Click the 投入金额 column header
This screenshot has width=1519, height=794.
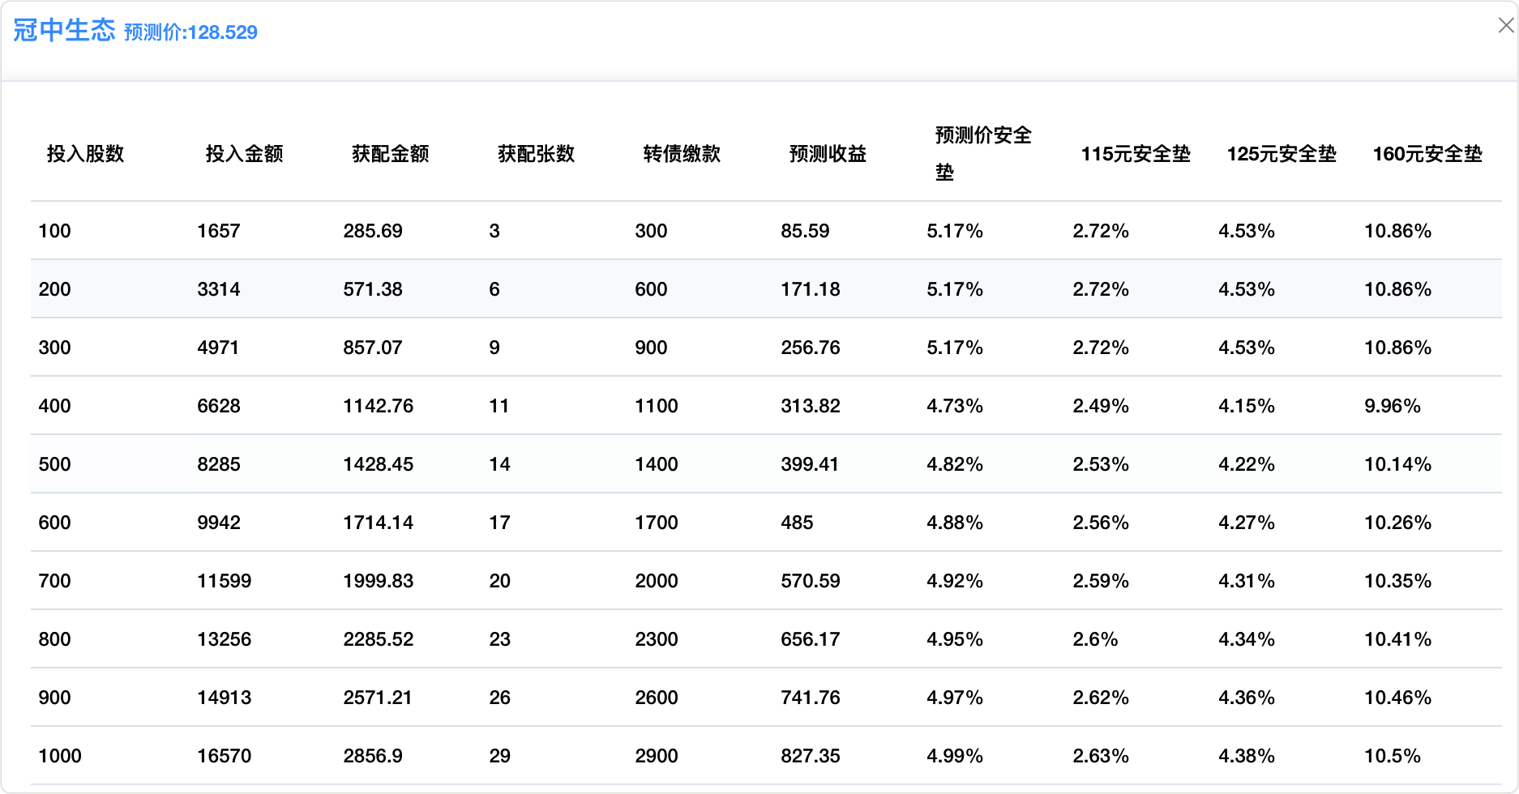tap(244, 154)
